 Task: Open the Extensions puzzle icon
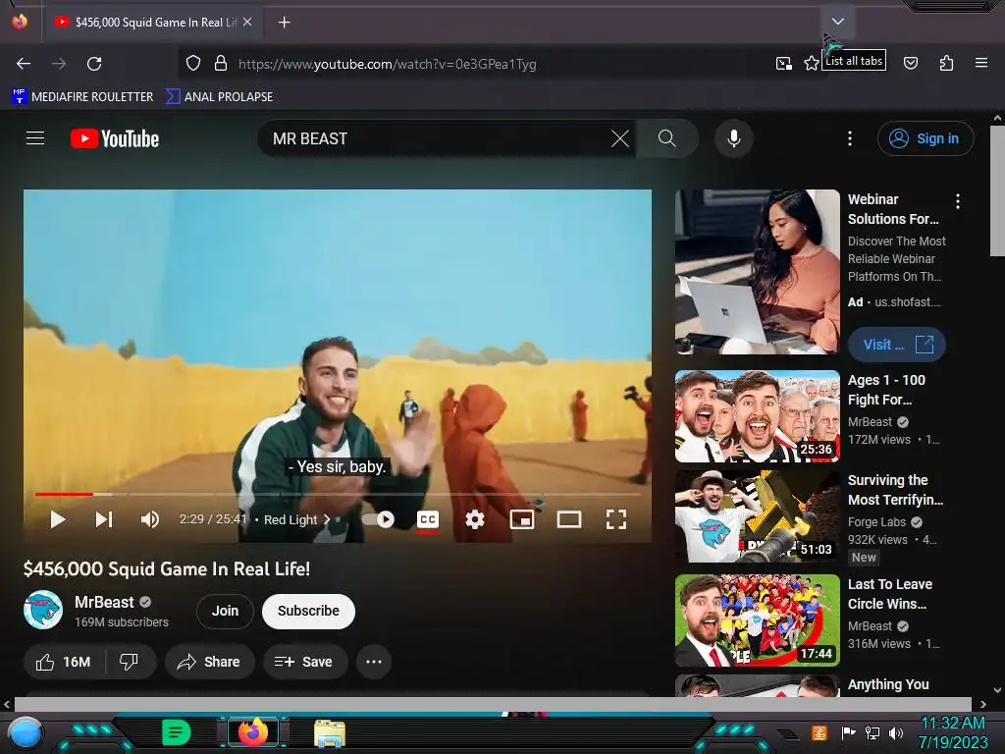pyautogui.click(x=946, y=63)
